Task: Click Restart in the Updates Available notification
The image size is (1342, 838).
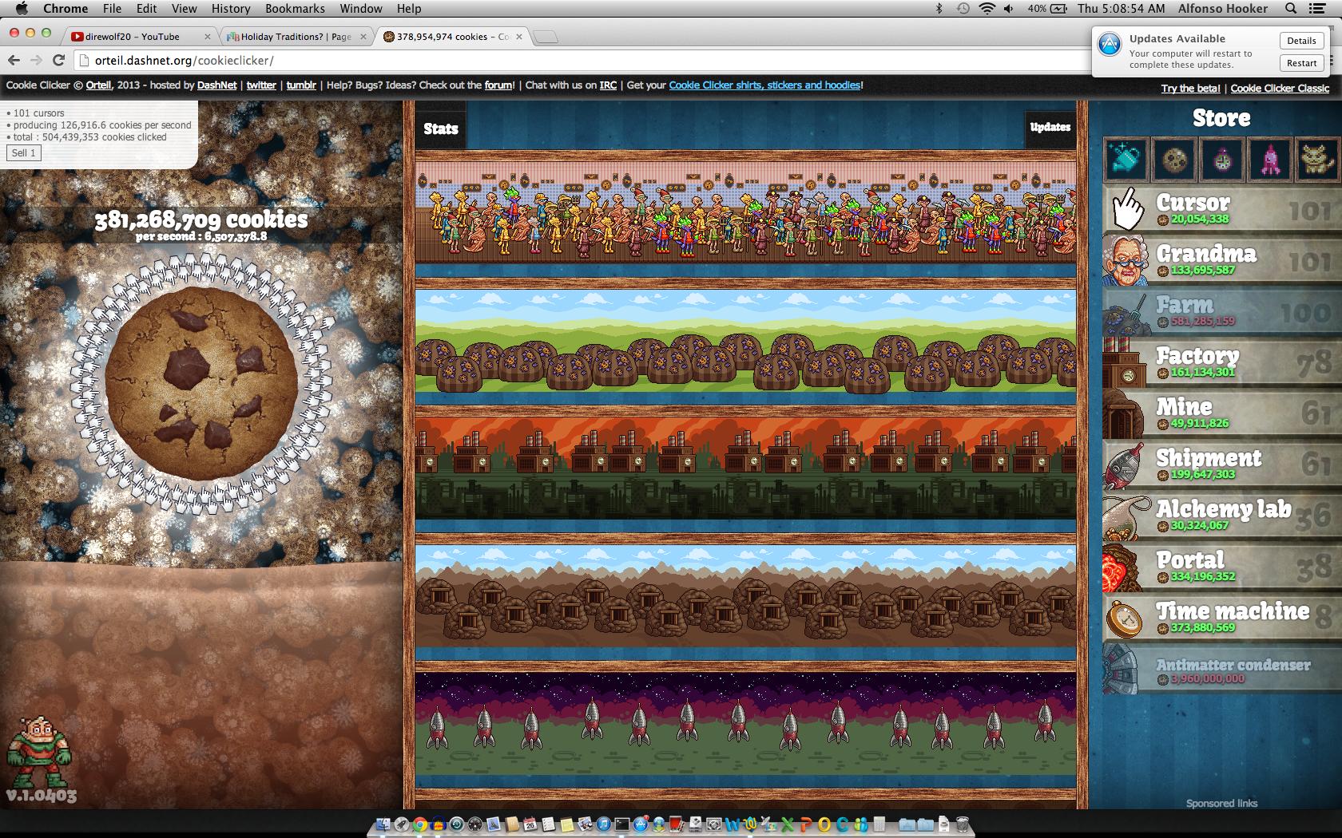Action: point(1301,63)
